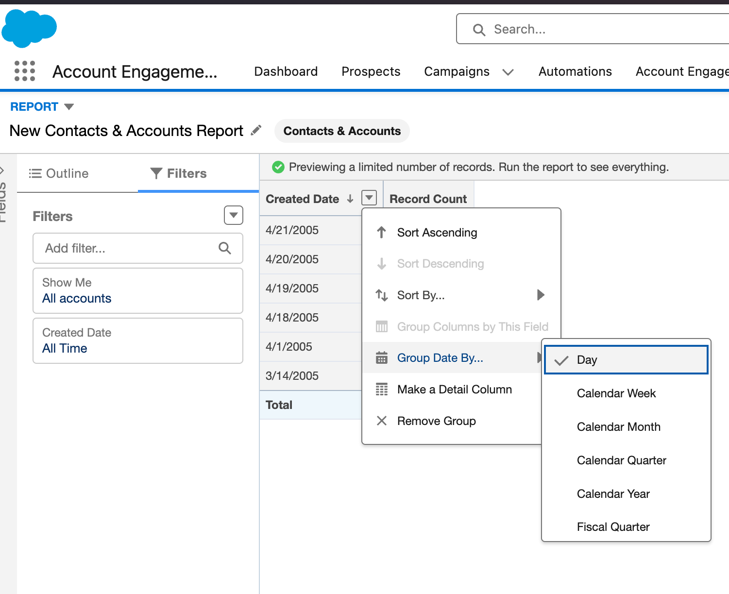Click the Fields panel expand arrow
The height and width of the screenshot is (594, 729).
click(2, 170)
